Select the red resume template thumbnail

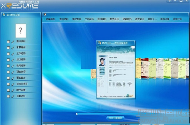tap(145, 68)
